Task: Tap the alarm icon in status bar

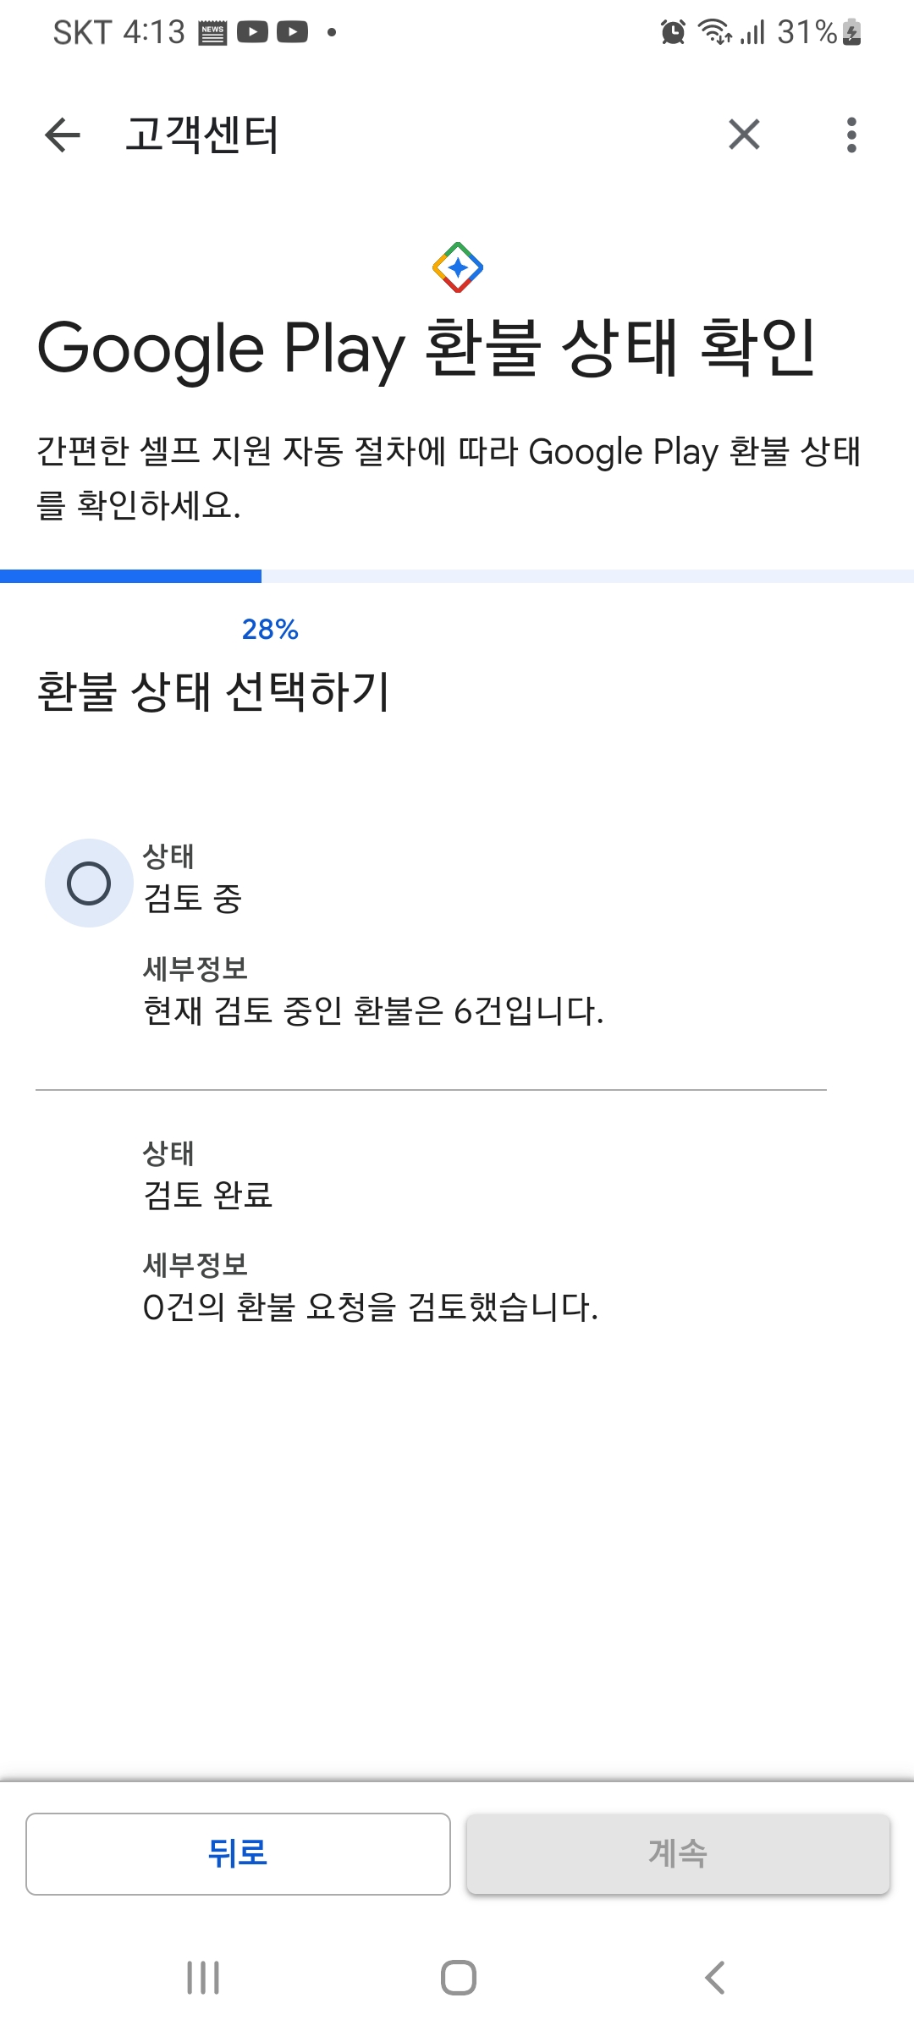Action: point(673,32)
